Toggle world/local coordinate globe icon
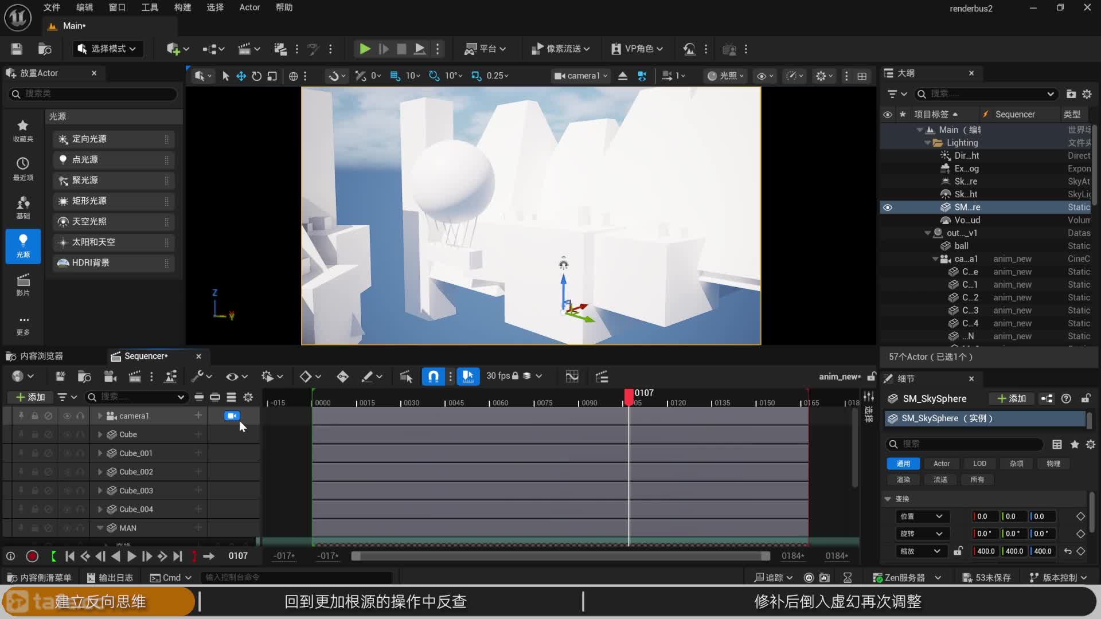Viewport: 1101px width, 619px height. tap(293, 76)
